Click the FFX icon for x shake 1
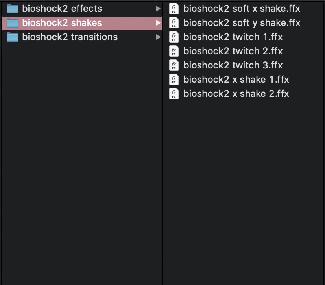 pos(174,80)
